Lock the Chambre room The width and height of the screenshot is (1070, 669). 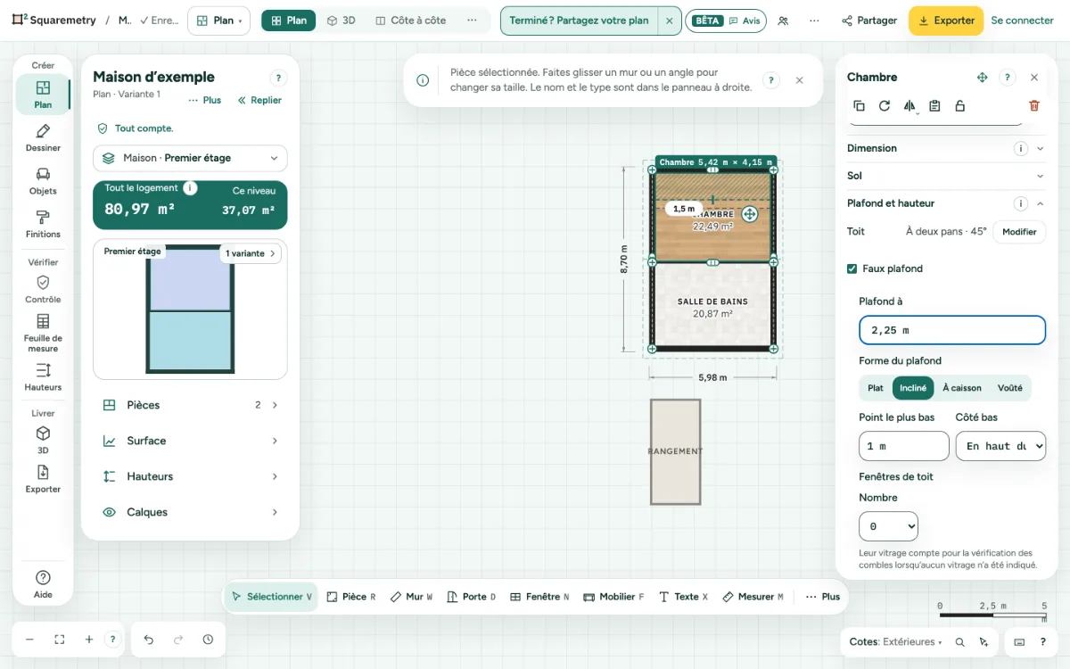[x=959, y=105]
